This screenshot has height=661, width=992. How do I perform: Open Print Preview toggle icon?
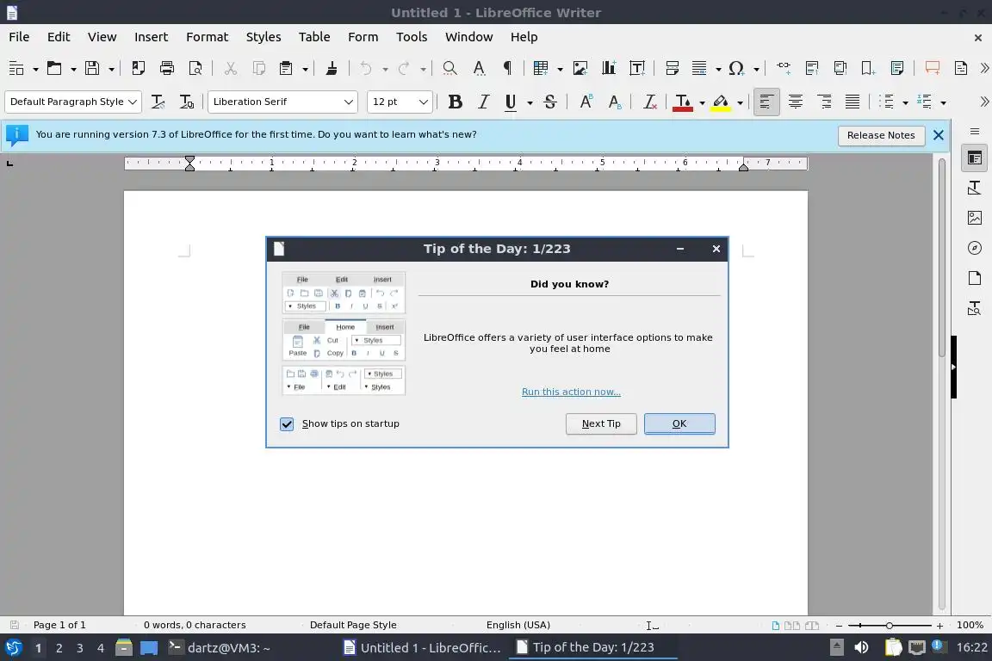pyautogui.click(x=195, y=68)
